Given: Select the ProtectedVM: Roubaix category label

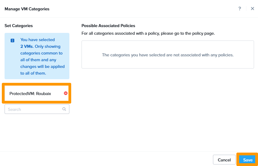Looking at the screenshot, I should (30, 94).
